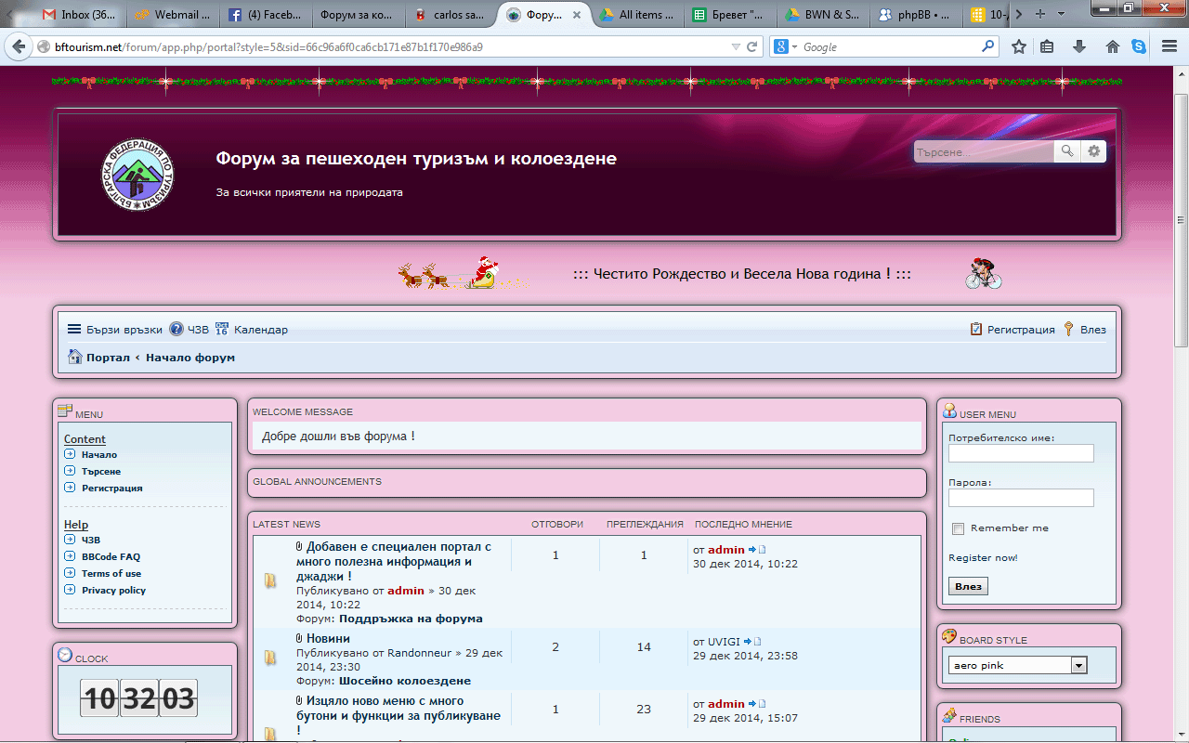Switch to the Inbox Gmail tab
1189x743 pixels.
79,15
